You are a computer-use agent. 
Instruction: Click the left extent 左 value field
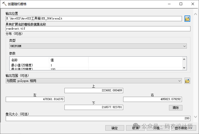click(x=35, y=99)
